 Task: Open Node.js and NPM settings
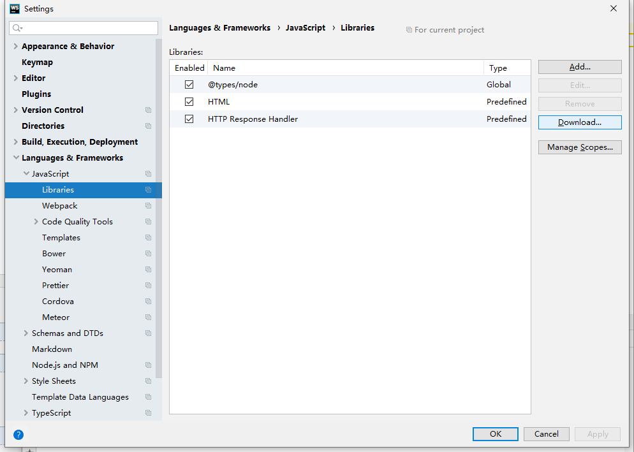(x=64, y=365)
